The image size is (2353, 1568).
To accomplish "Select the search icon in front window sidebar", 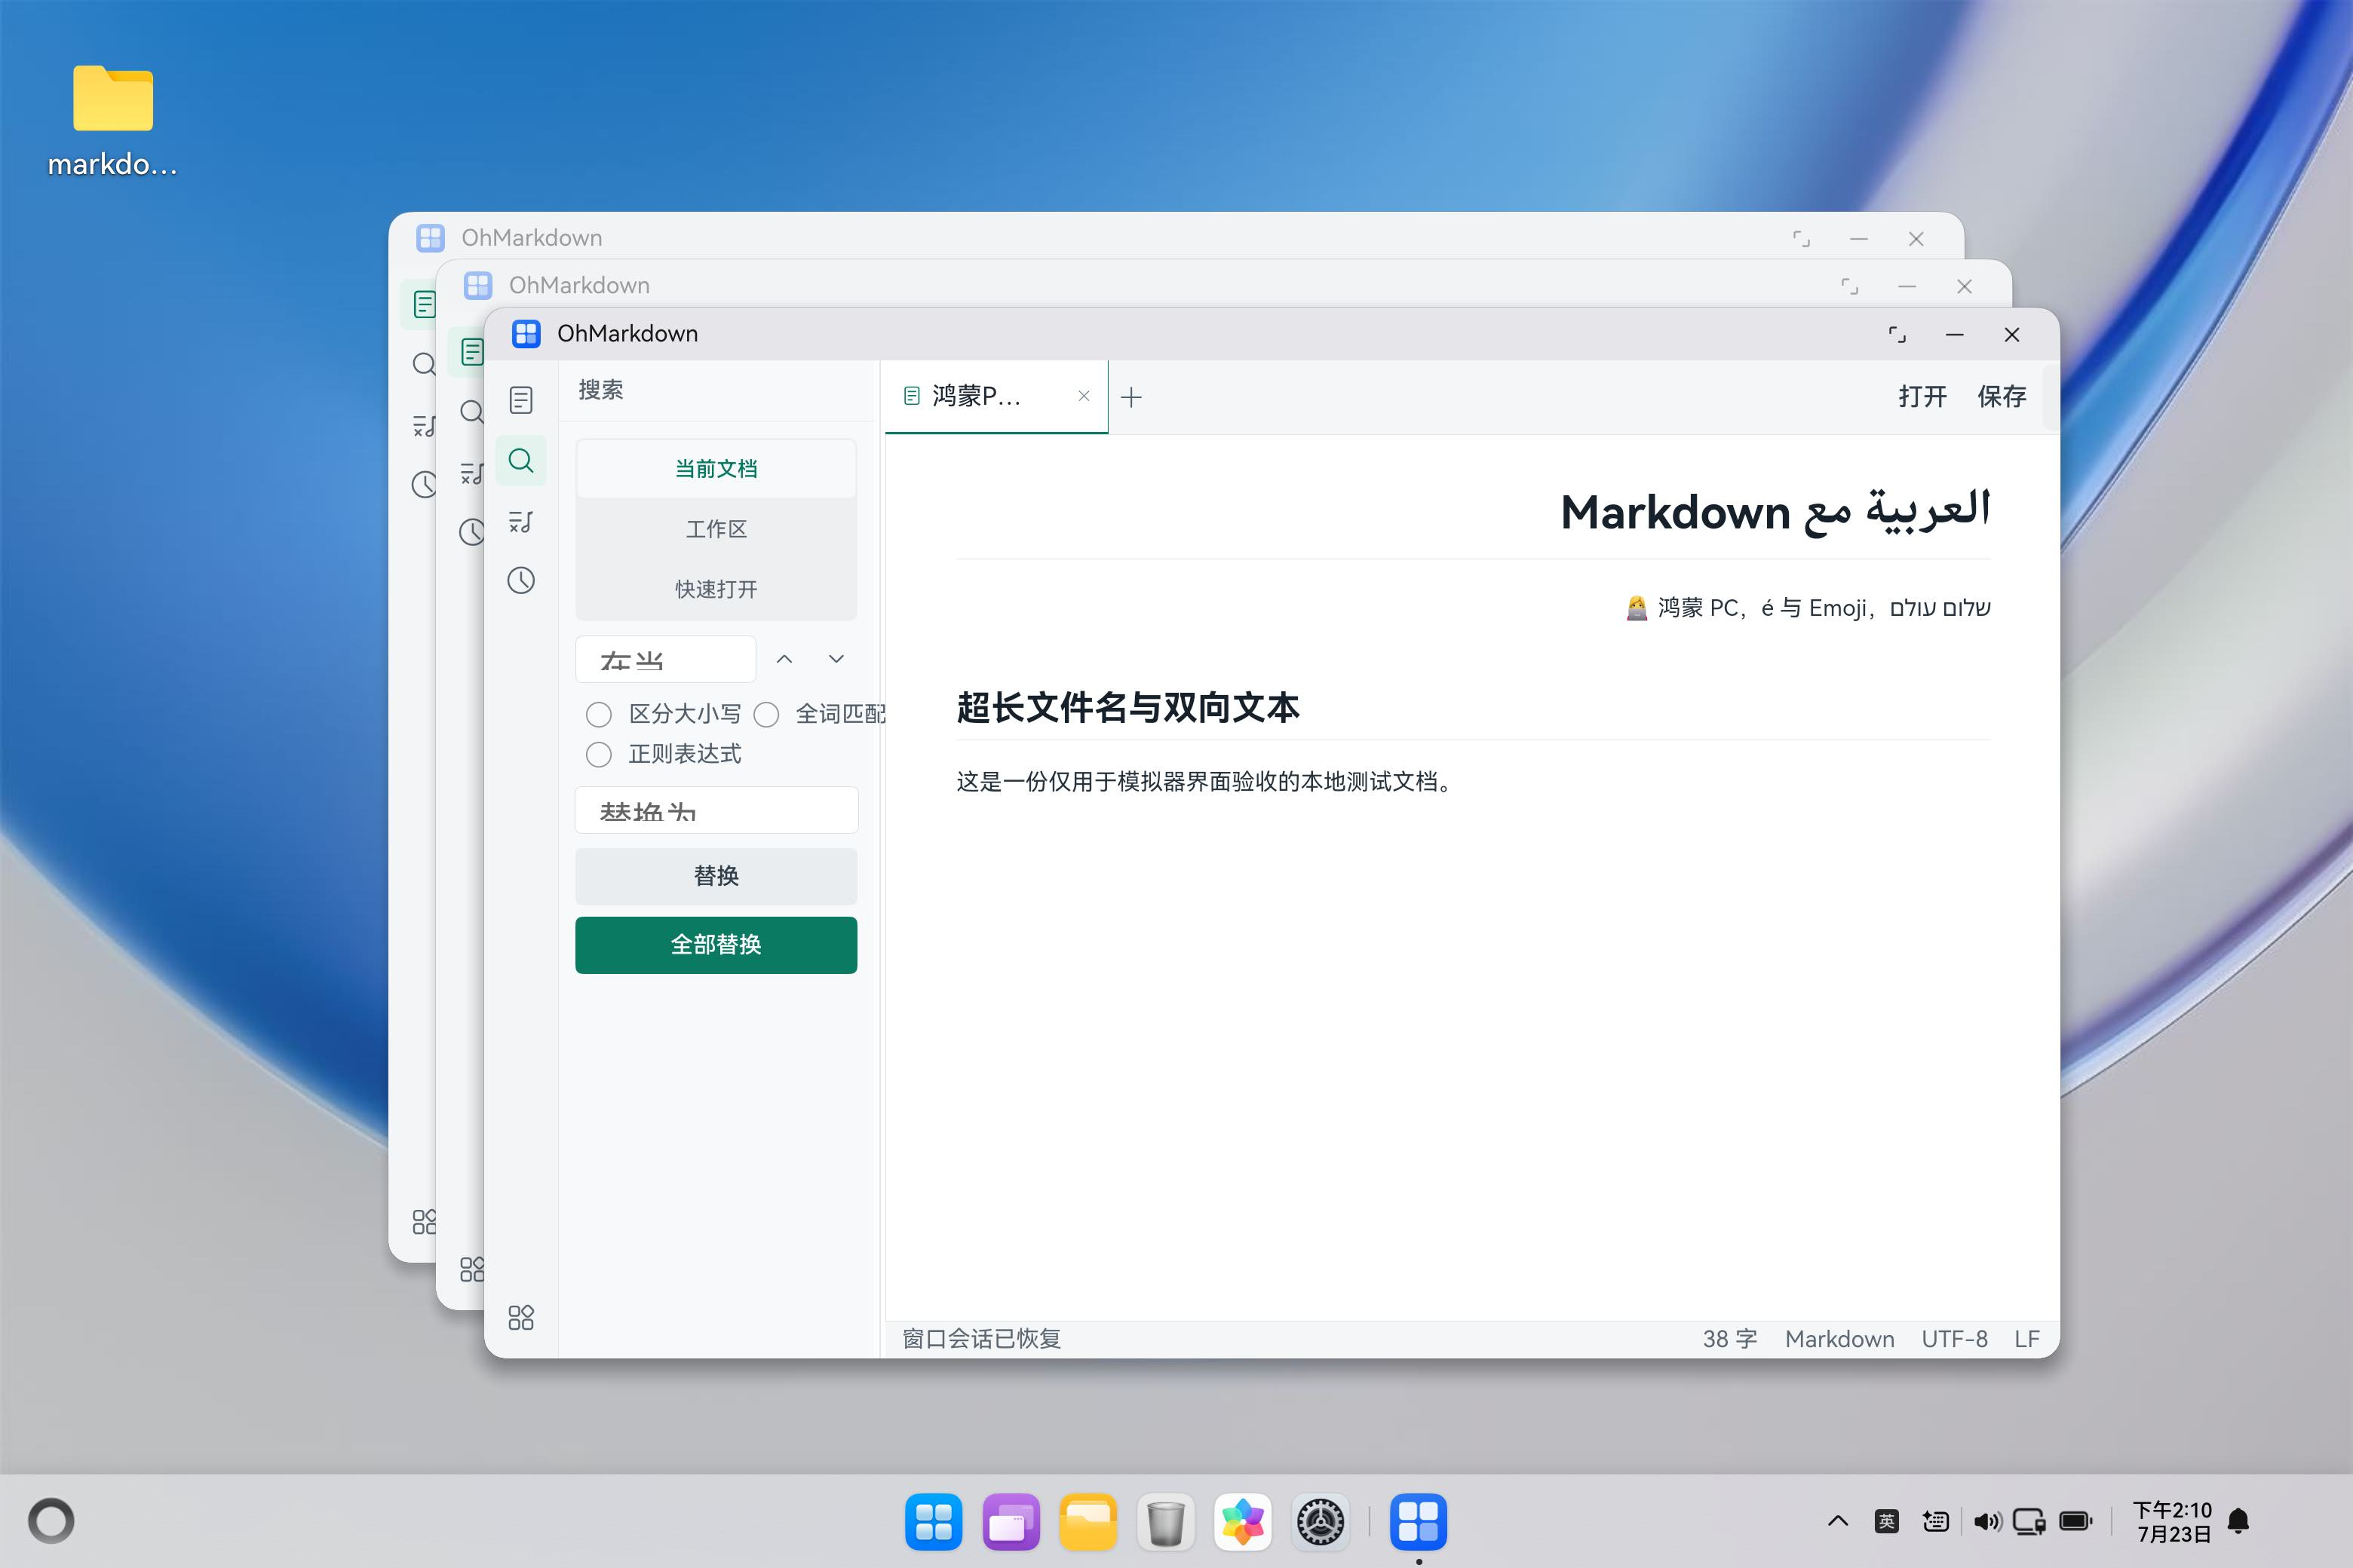I will point(521,461).
